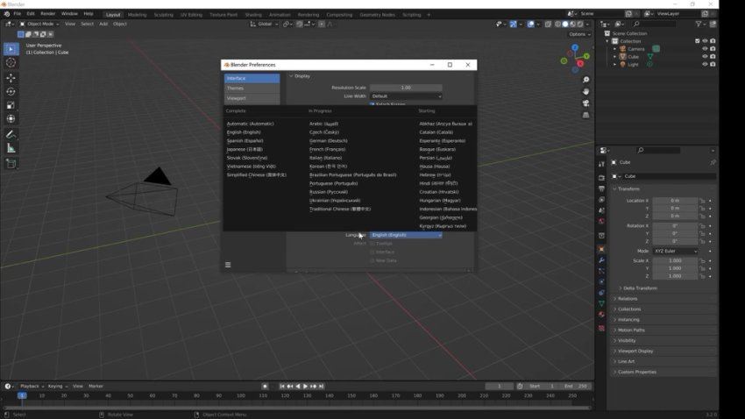Switch viewport to wireframe shading
The width and height of the screenshot is (745, 419).
557,24
